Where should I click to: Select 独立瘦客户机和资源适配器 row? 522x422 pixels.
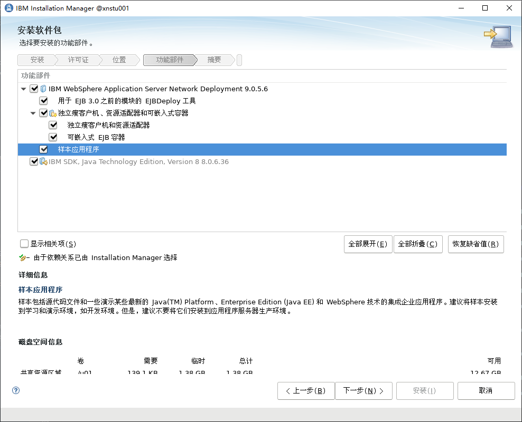[x=263, y=125]
